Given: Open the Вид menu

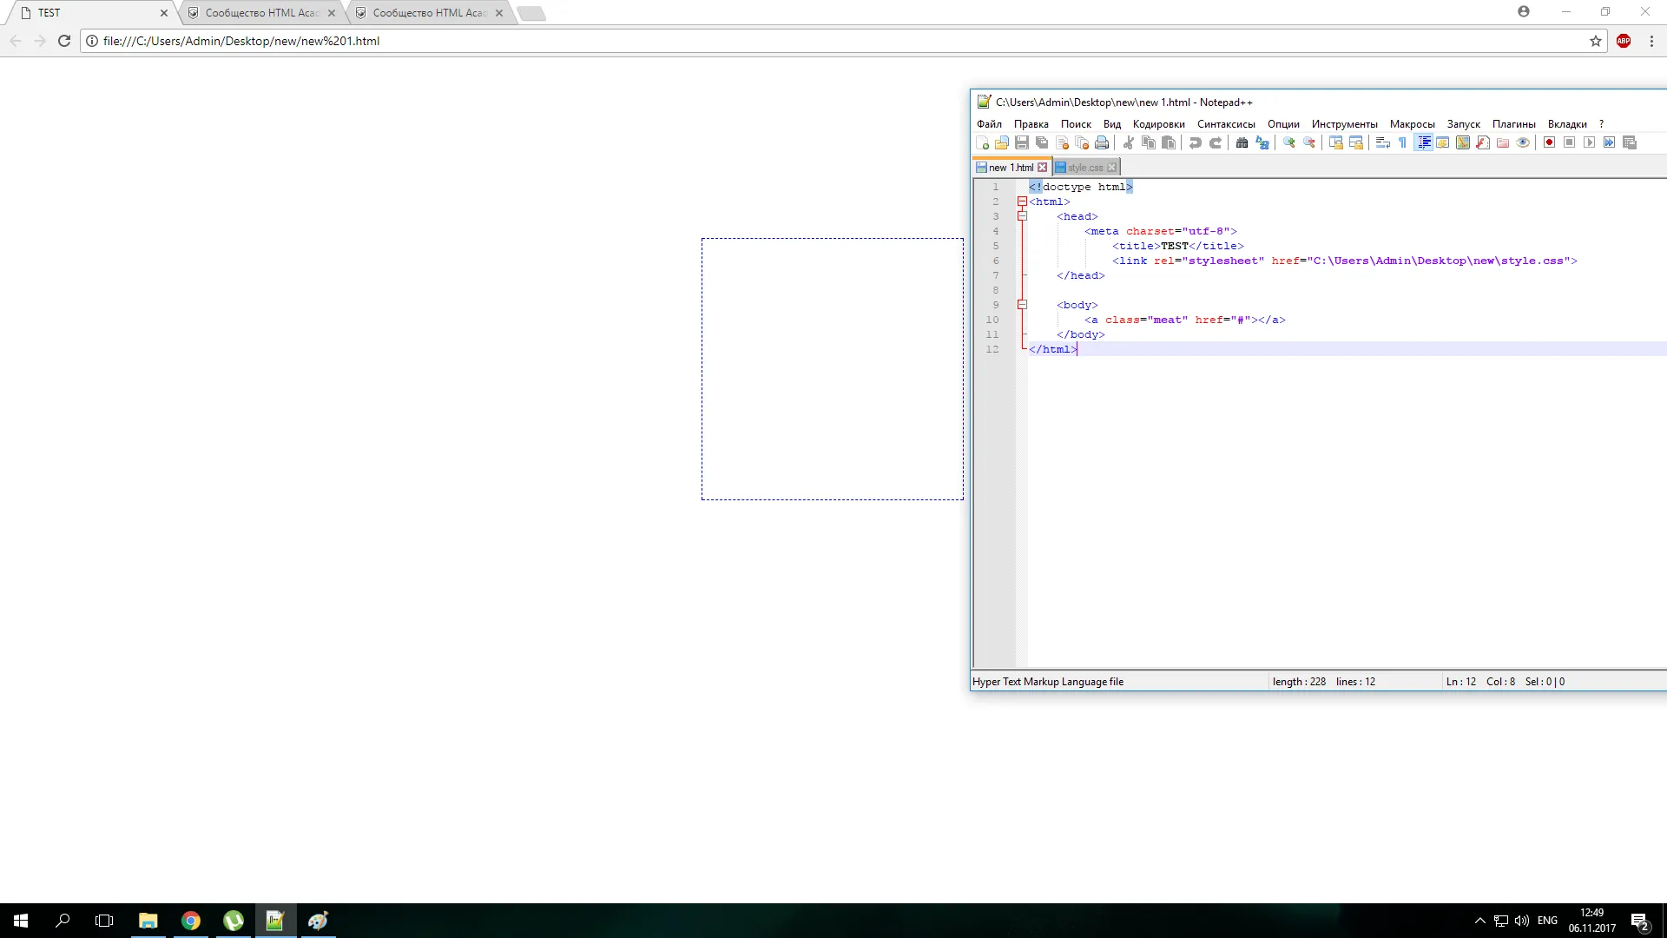Looking at the screenshot, I should pyautogui.click(x=1112, y=124).
